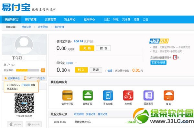Image resolution: width=194 pixels, height=128 pixels.
Task: Open the 信用卡还款 credit card icon
Action: click(x=68, y=95)
